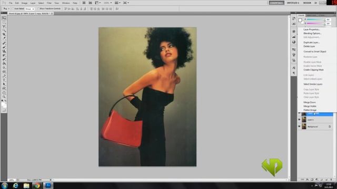337x189 pixels.
Task: Open the Image menu
Action: point(24,3)
